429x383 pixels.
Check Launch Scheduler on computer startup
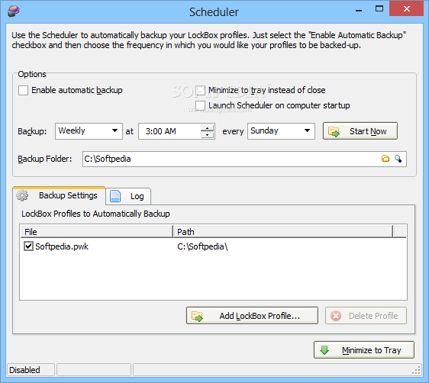[x=200, y=105]
